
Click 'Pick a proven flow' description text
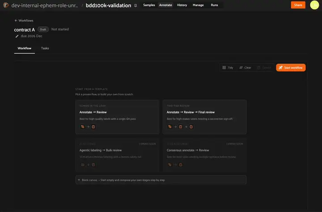pyautogui.click(x=104, y=94)
